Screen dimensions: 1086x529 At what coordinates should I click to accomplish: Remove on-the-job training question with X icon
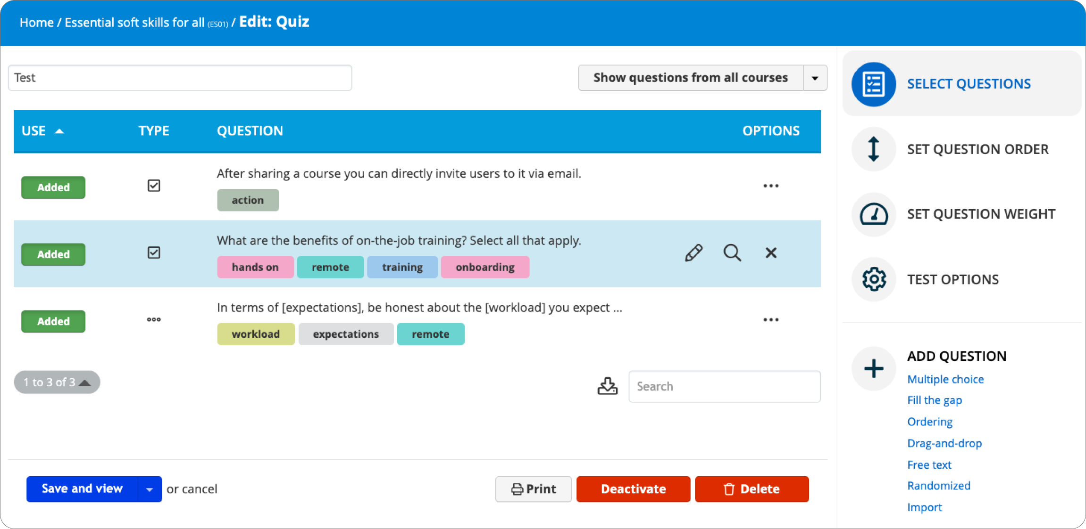(x=771, y=253)
